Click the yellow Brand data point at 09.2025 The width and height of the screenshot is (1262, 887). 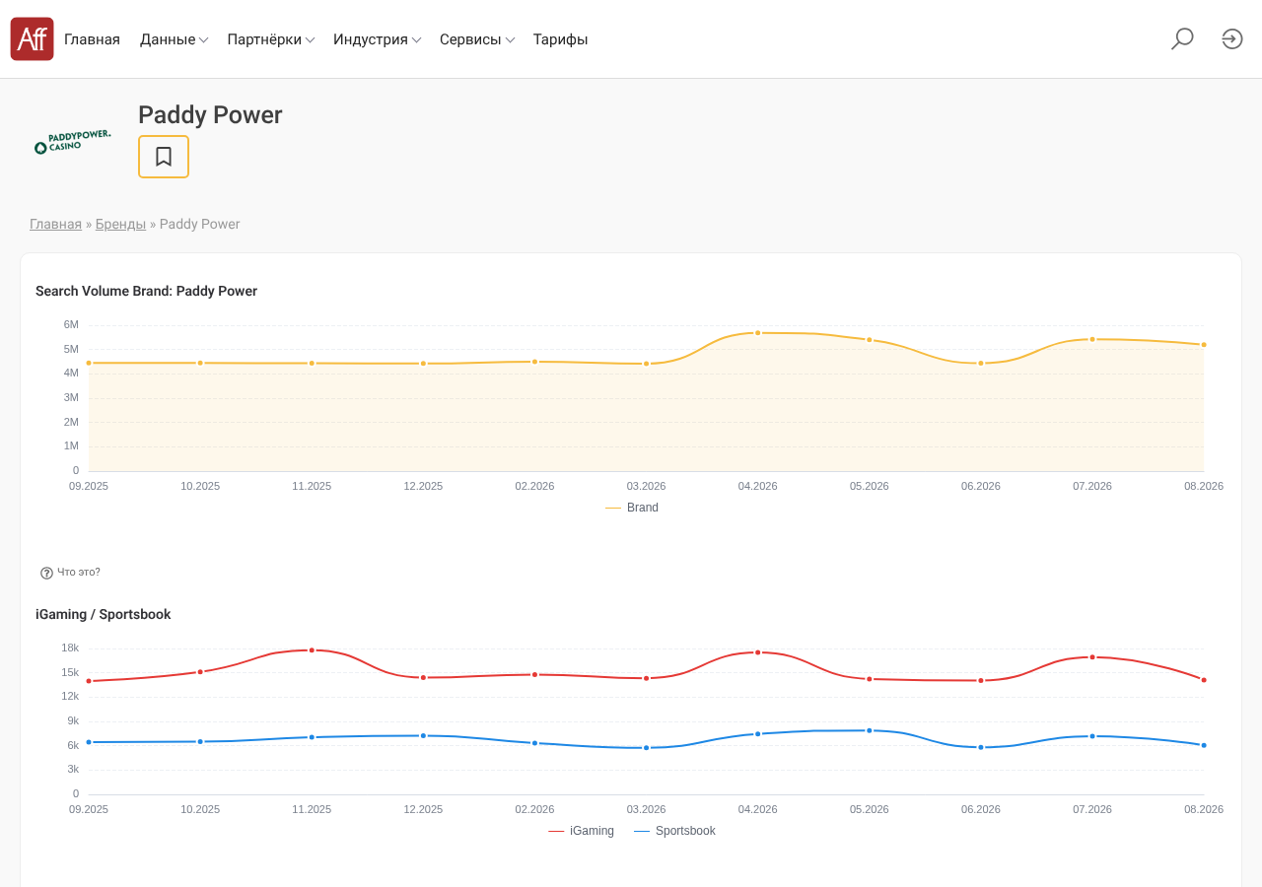coord(89,363)
